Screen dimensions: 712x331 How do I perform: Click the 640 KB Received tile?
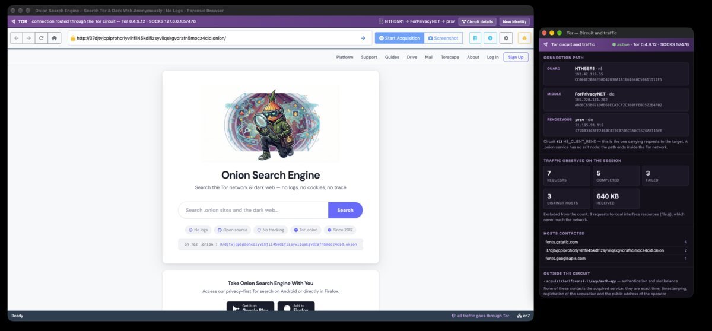pyautogui.click(x=616, y=199)
